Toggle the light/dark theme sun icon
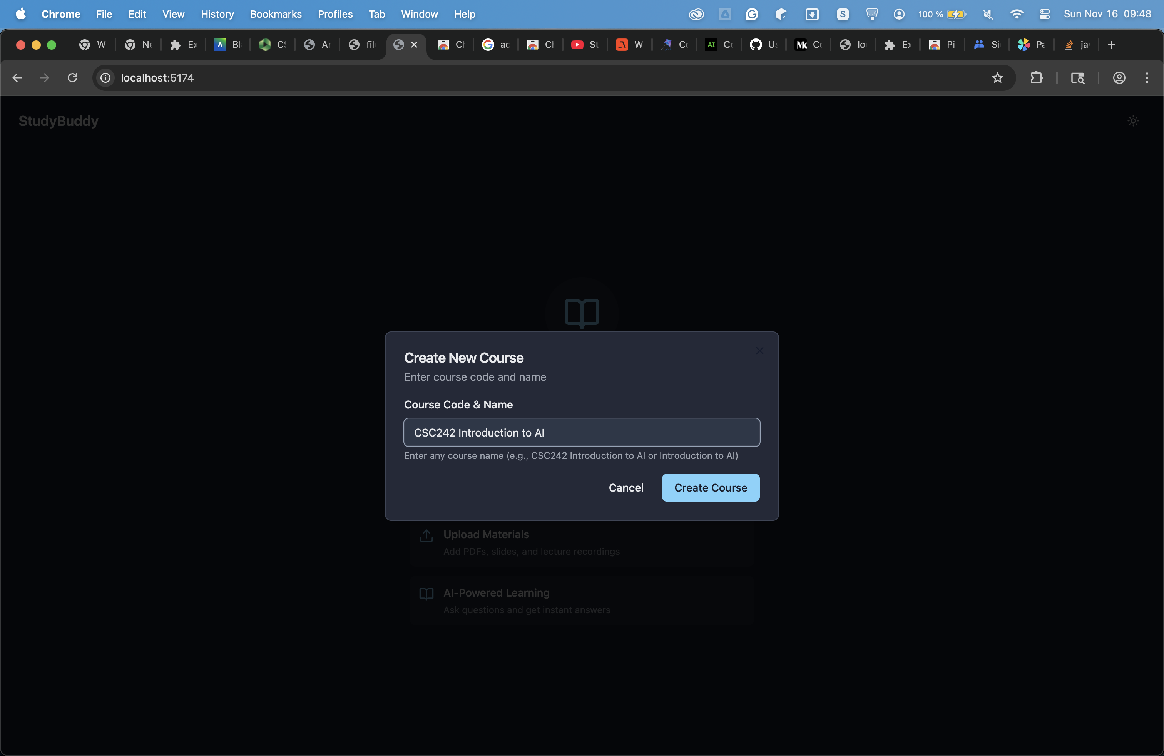The width and height of the screenshot is (1164, 756). pyautogui.click(x=1133, y=121)
